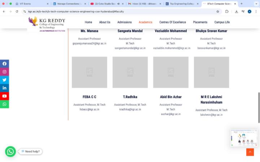Click the Sangeeta Mandal faculty name

click(x=130, y=31)
